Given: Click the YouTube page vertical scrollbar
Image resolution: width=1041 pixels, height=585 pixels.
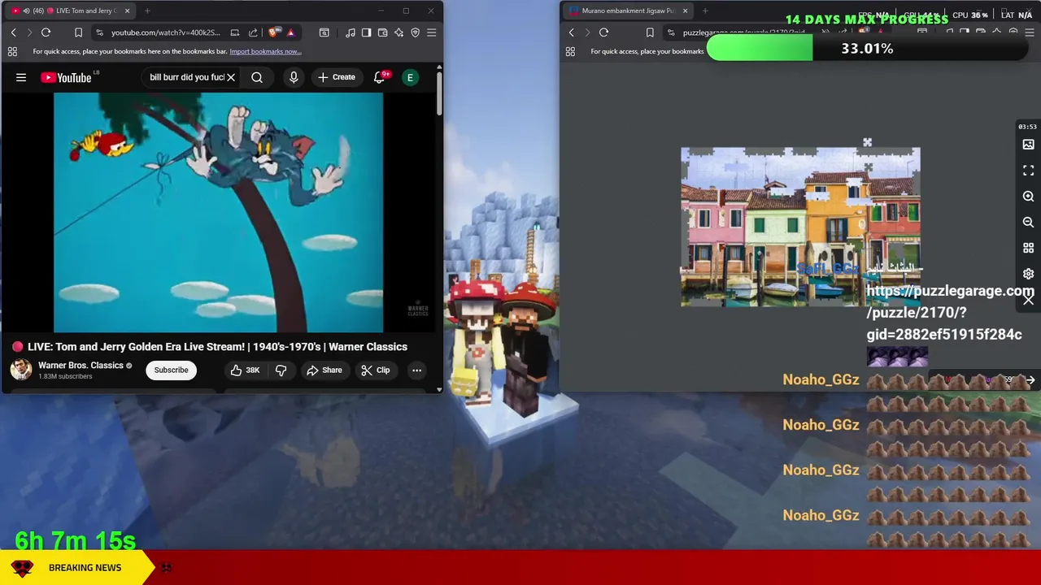Looking at the screenshot, I should pos(439,93).
